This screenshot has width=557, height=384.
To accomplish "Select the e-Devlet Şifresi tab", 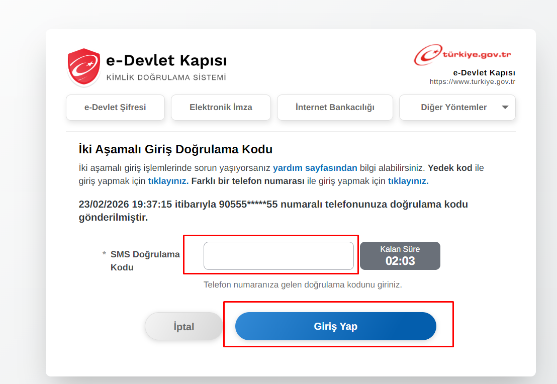I will 115,107.
